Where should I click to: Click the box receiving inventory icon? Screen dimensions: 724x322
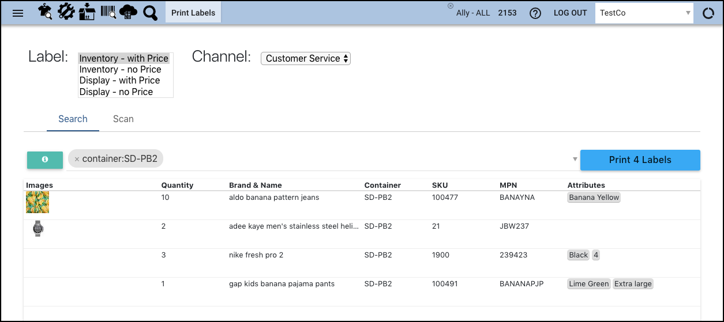pyautogui.click(x=87, y=12)
